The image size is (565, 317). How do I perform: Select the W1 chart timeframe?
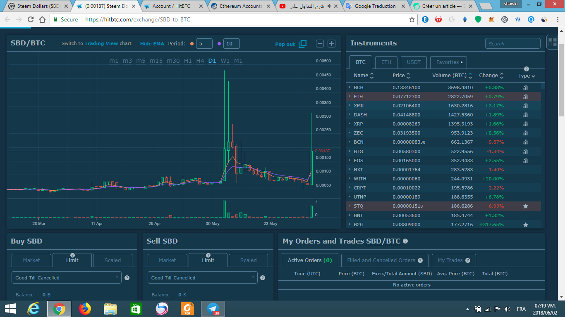(x=225, y=61)
